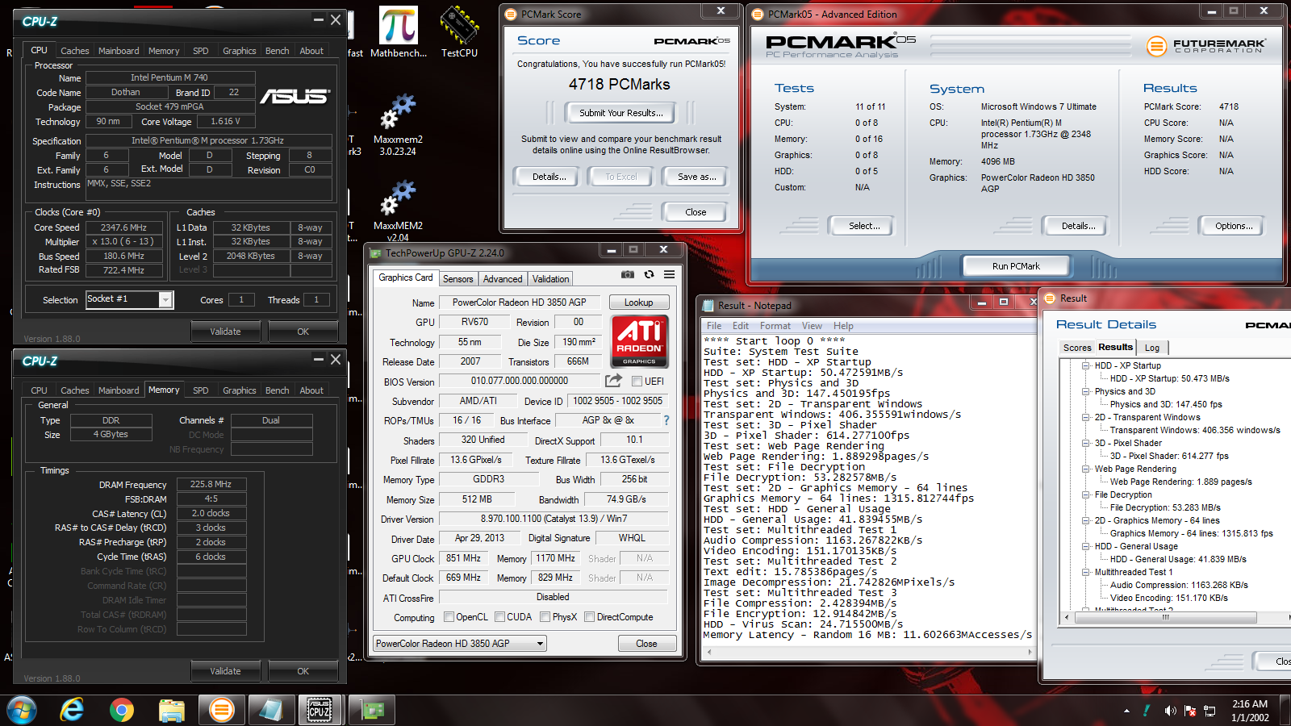The image size is (1291, 726).
Task: Open the Socket #1 selection dropdown
Action: [165, 299]
